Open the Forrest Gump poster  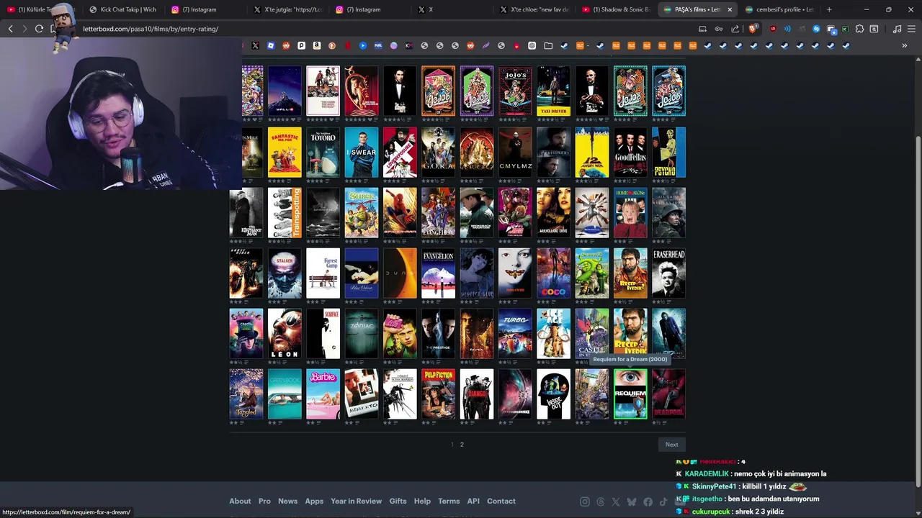pyautogui.click(x=323, y=273)
